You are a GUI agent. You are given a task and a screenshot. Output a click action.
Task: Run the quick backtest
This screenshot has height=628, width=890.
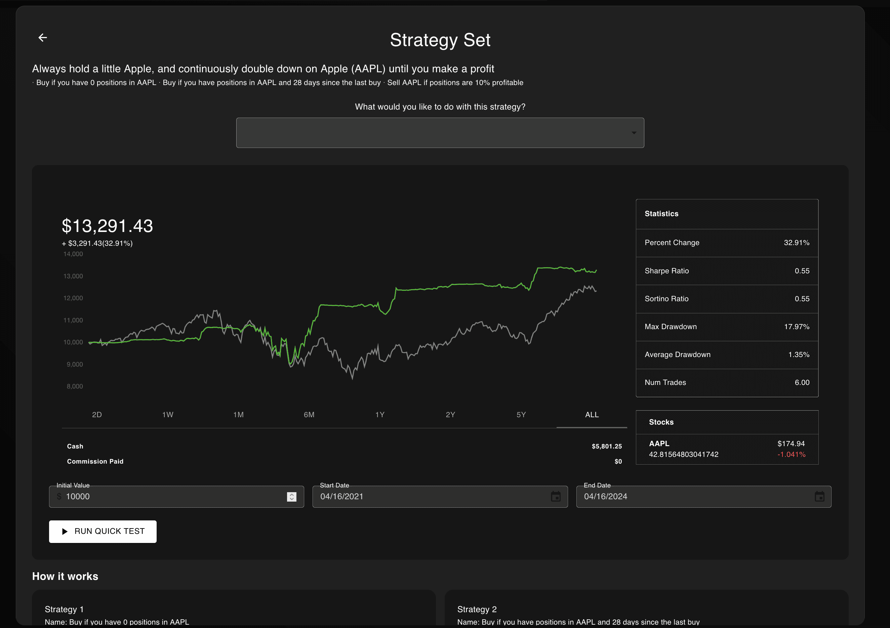coord(103,532)
